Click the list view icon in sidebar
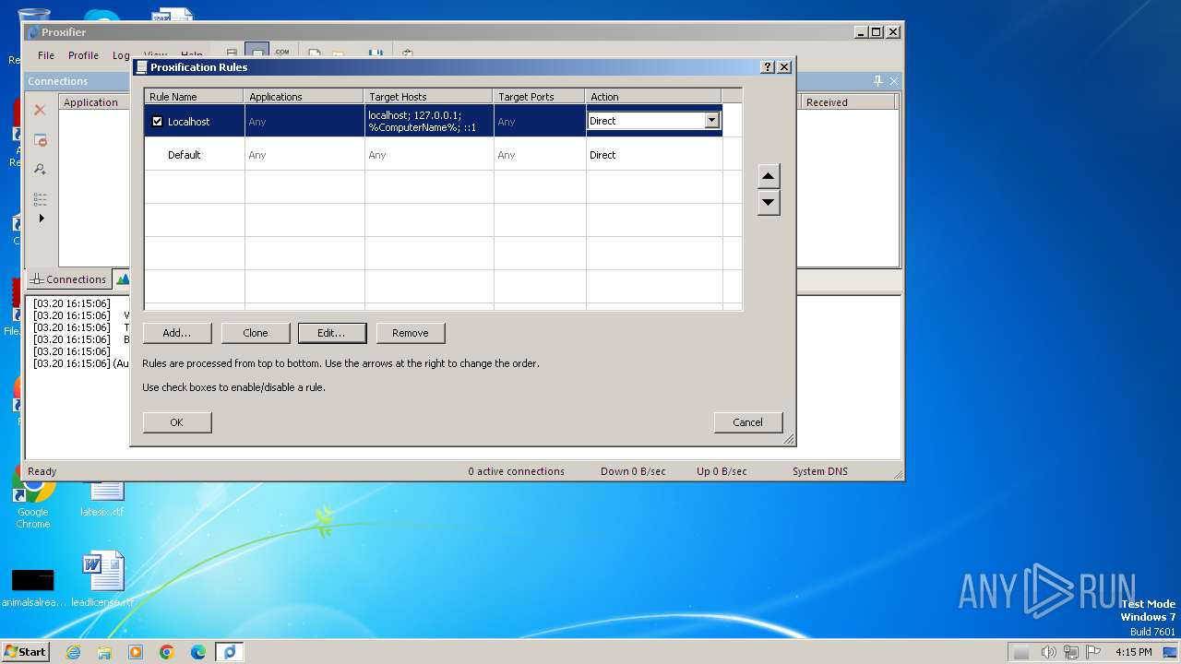This screenshot has width=1181, height=664. point(40,199)
